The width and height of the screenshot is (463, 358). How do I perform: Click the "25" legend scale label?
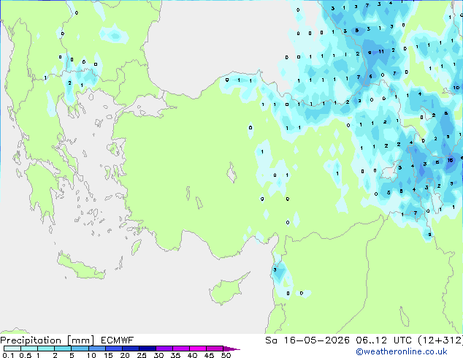pos(142,355)
